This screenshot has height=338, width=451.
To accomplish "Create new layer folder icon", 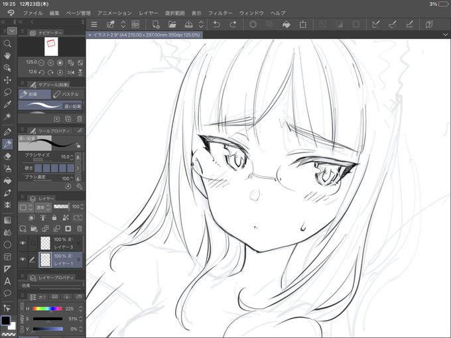I will [34, 229].
